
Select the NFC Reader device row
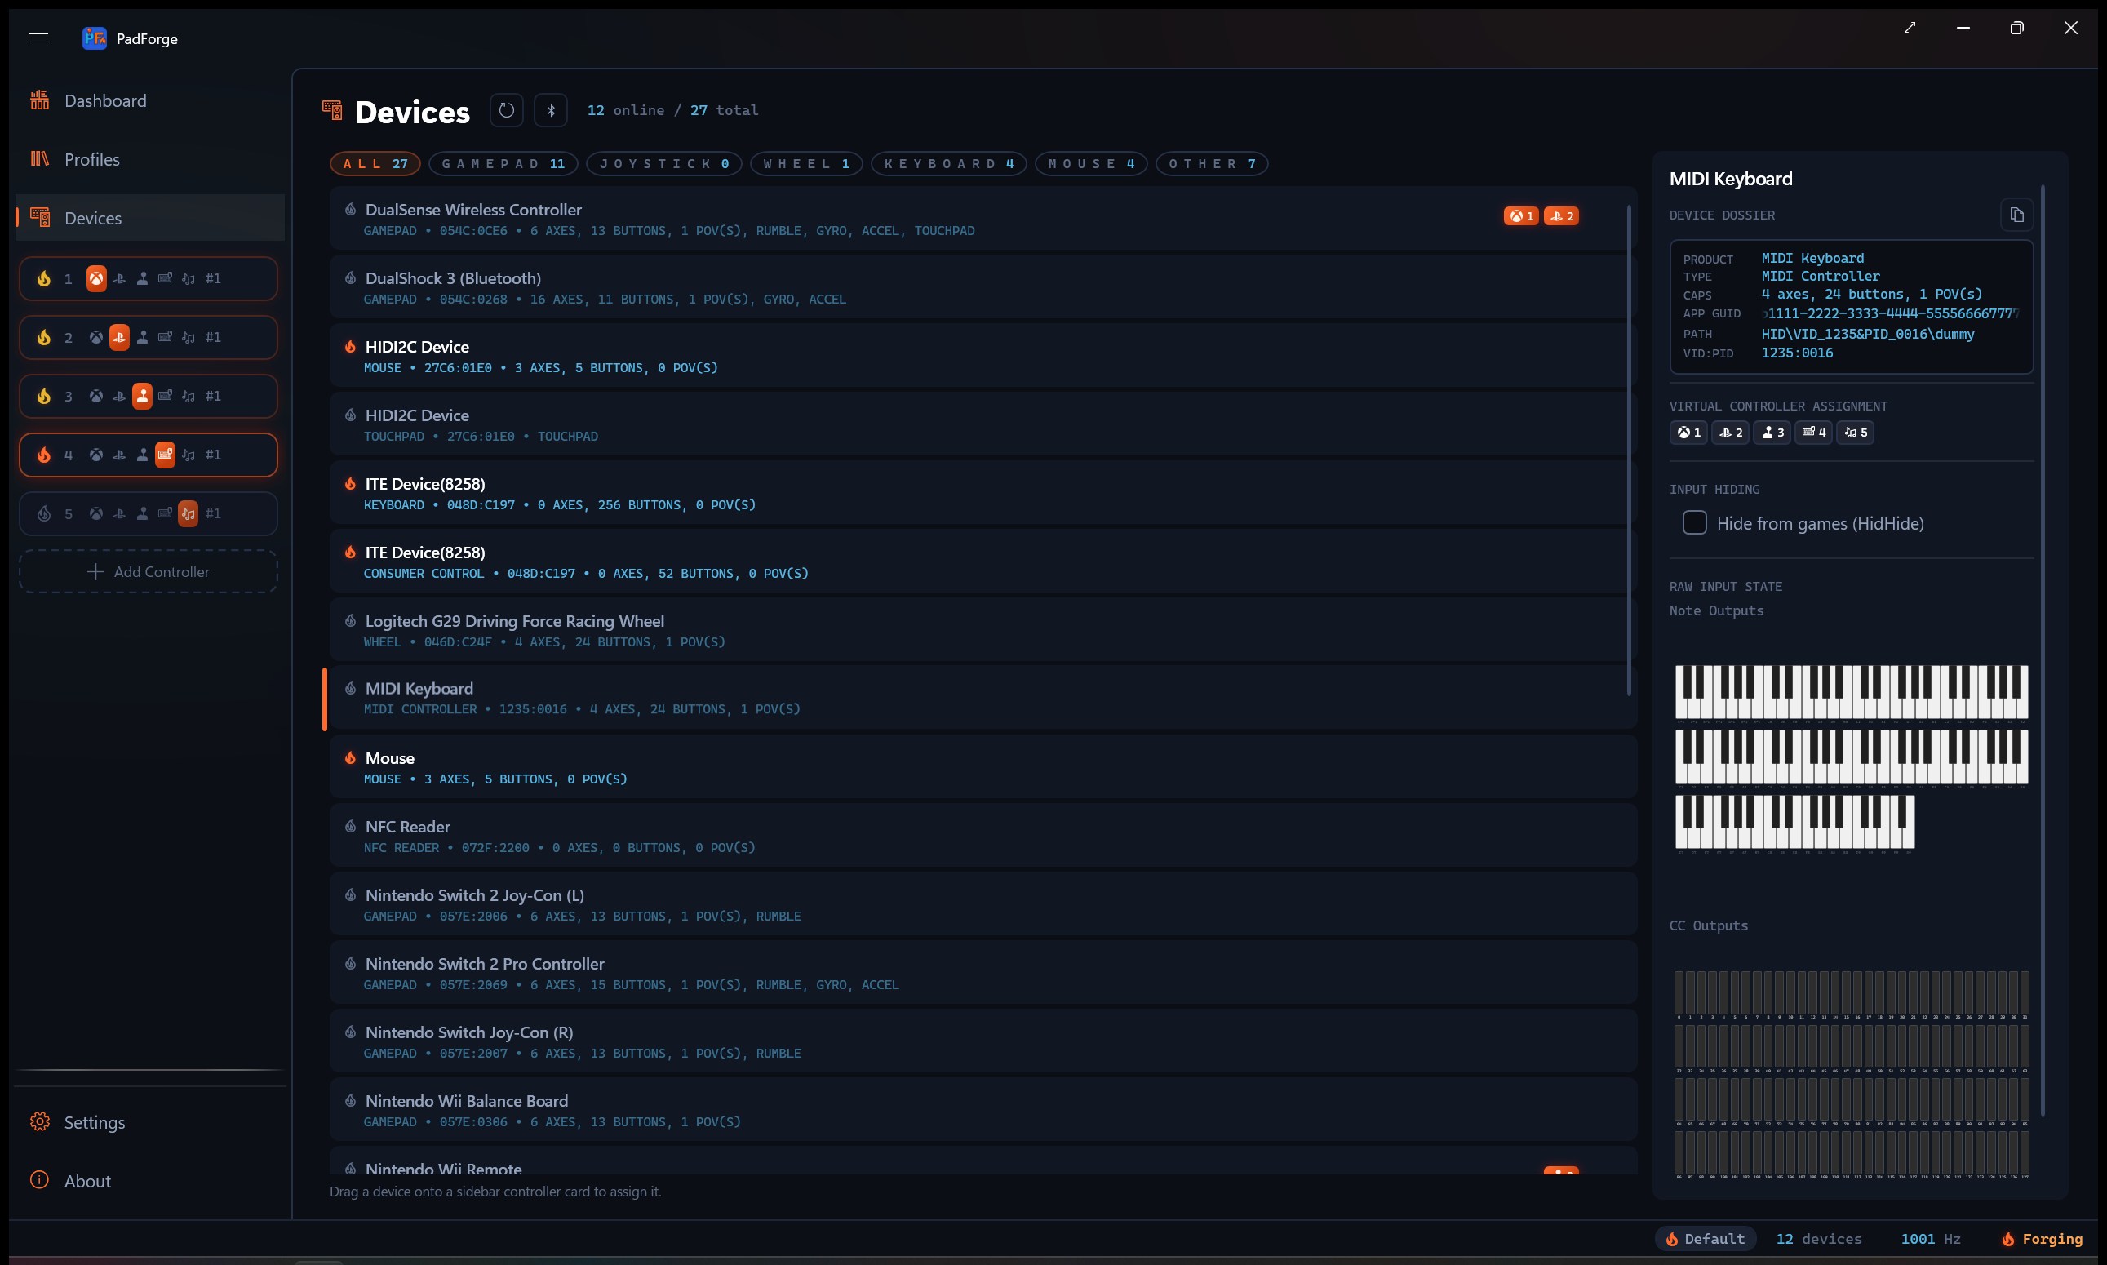(983, 836)
